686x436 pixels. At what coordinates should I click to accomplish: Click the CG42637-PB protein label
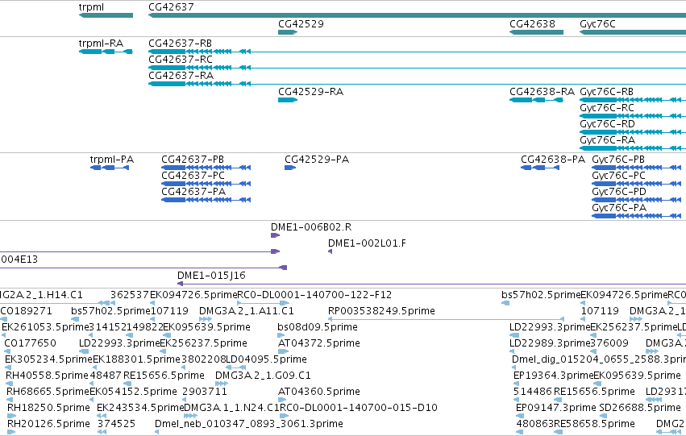193,160
